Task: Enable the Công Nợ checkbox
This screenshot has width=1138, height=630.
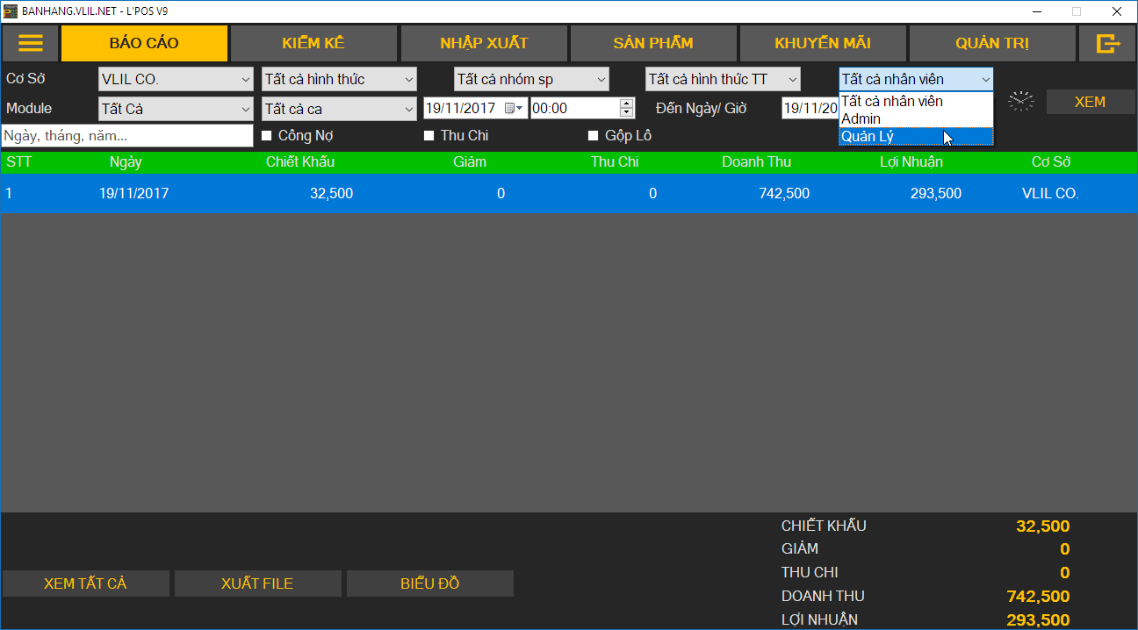Action: point(267,136)
